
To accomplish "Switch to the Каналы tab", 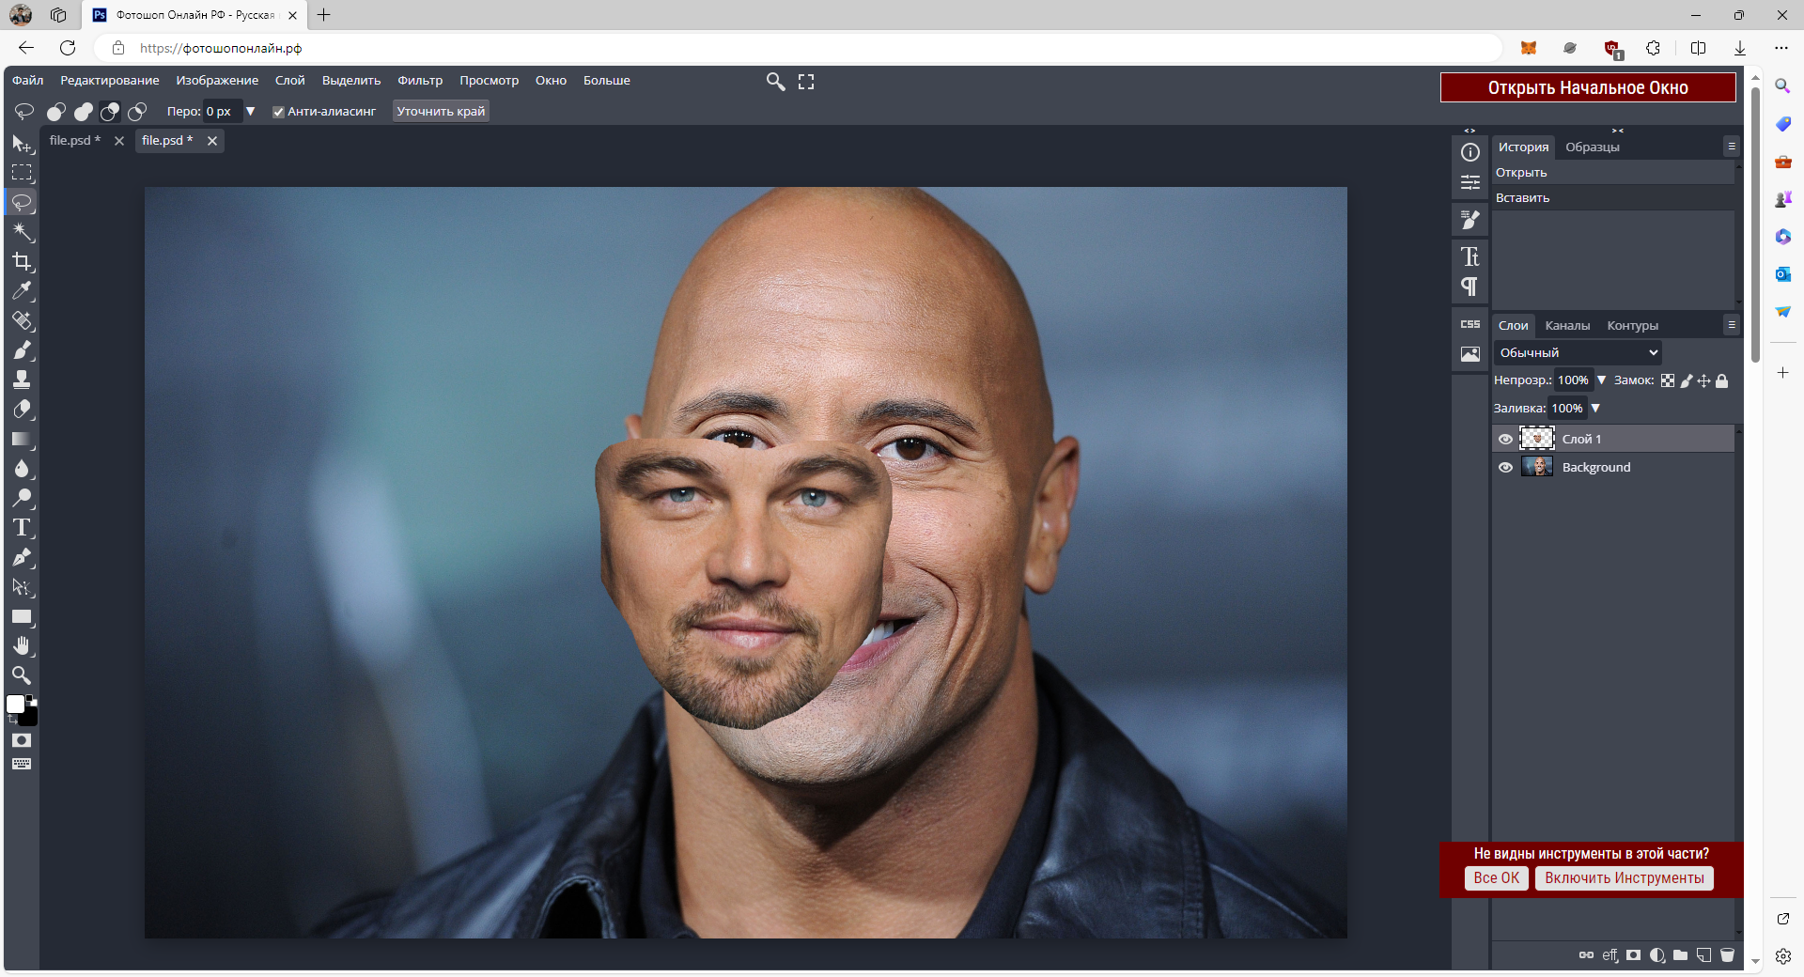I will pos(1566,326).
